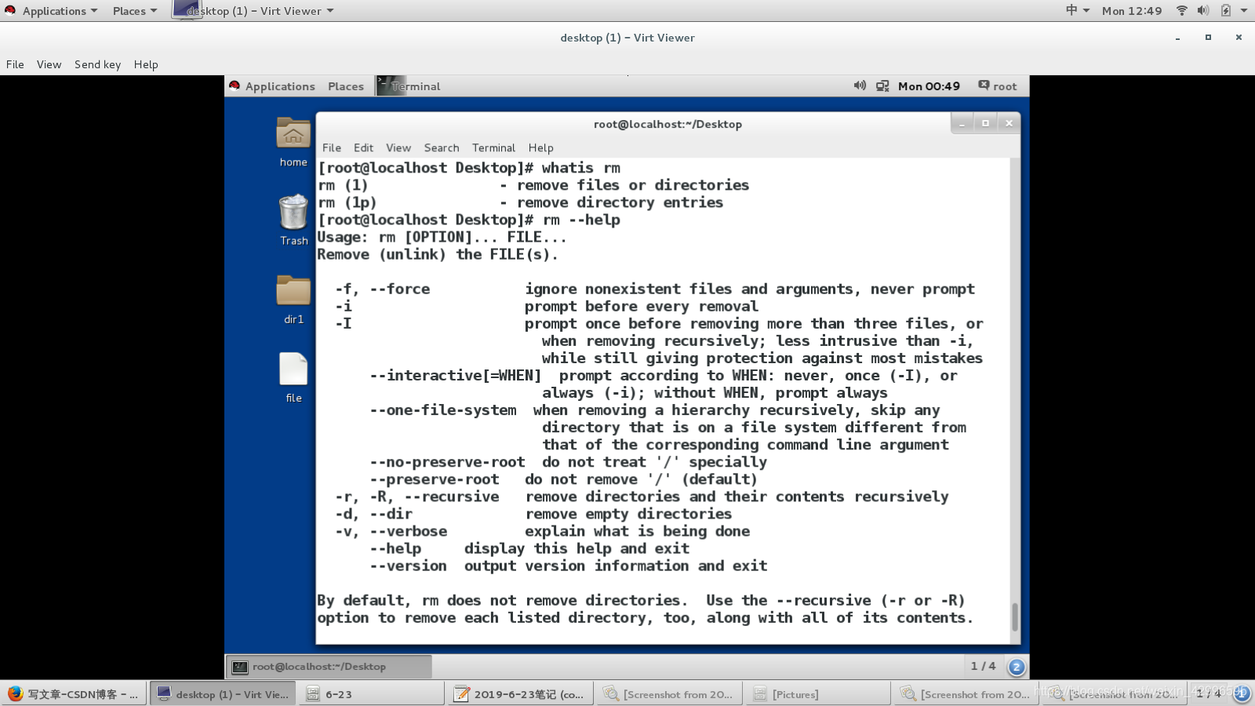Image resolution: width=1255 pixels, height=706 pixels.
Task: Click the blue circle icon in the guest taskbar
Action: coord(1015,666)
